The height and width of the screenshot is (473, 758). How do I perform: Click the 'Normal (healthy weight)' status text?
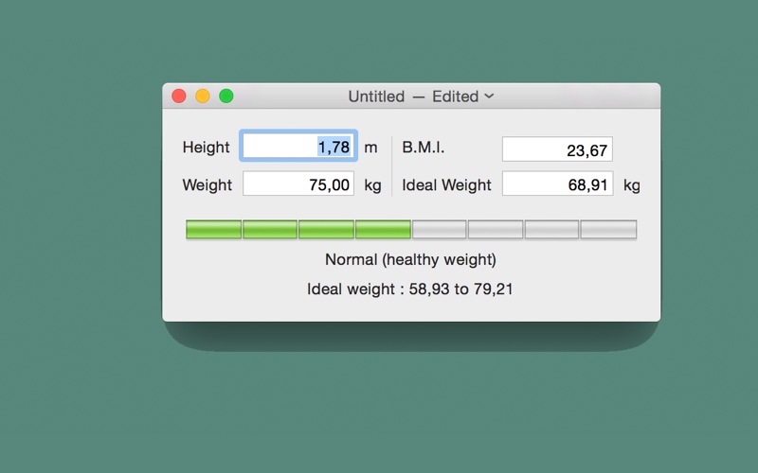pyautogui.click(x=410, y=259)
